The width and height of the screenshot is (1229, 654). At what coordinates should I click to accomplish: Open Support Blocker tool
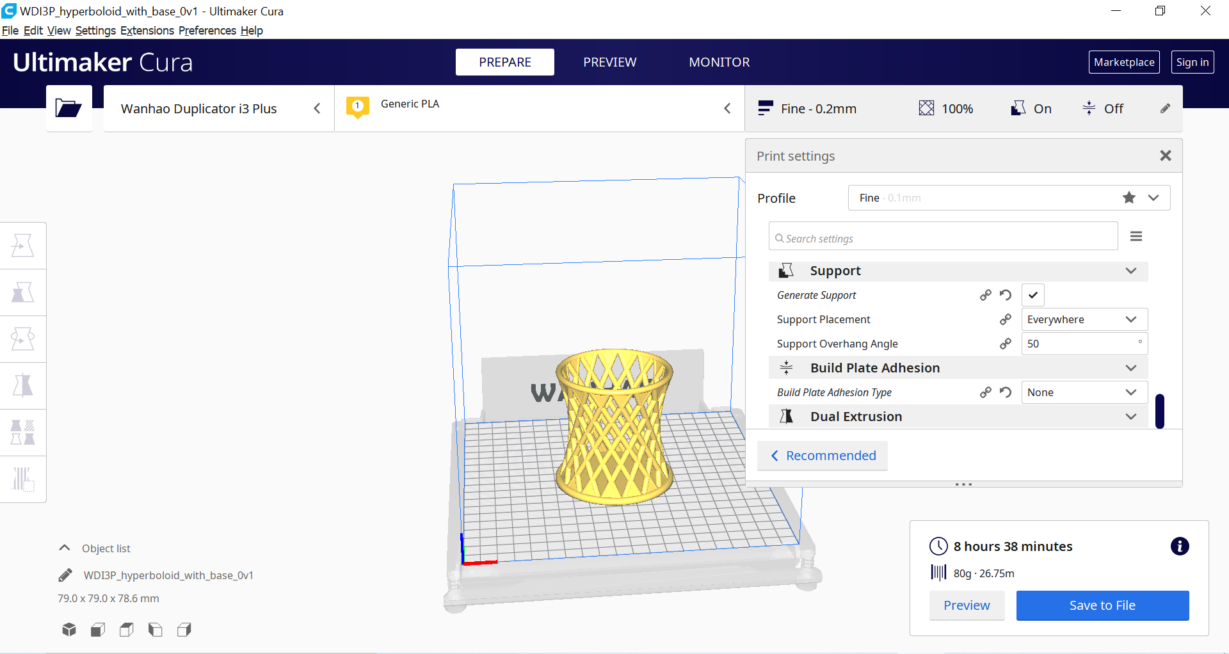(x=23, y=479)
